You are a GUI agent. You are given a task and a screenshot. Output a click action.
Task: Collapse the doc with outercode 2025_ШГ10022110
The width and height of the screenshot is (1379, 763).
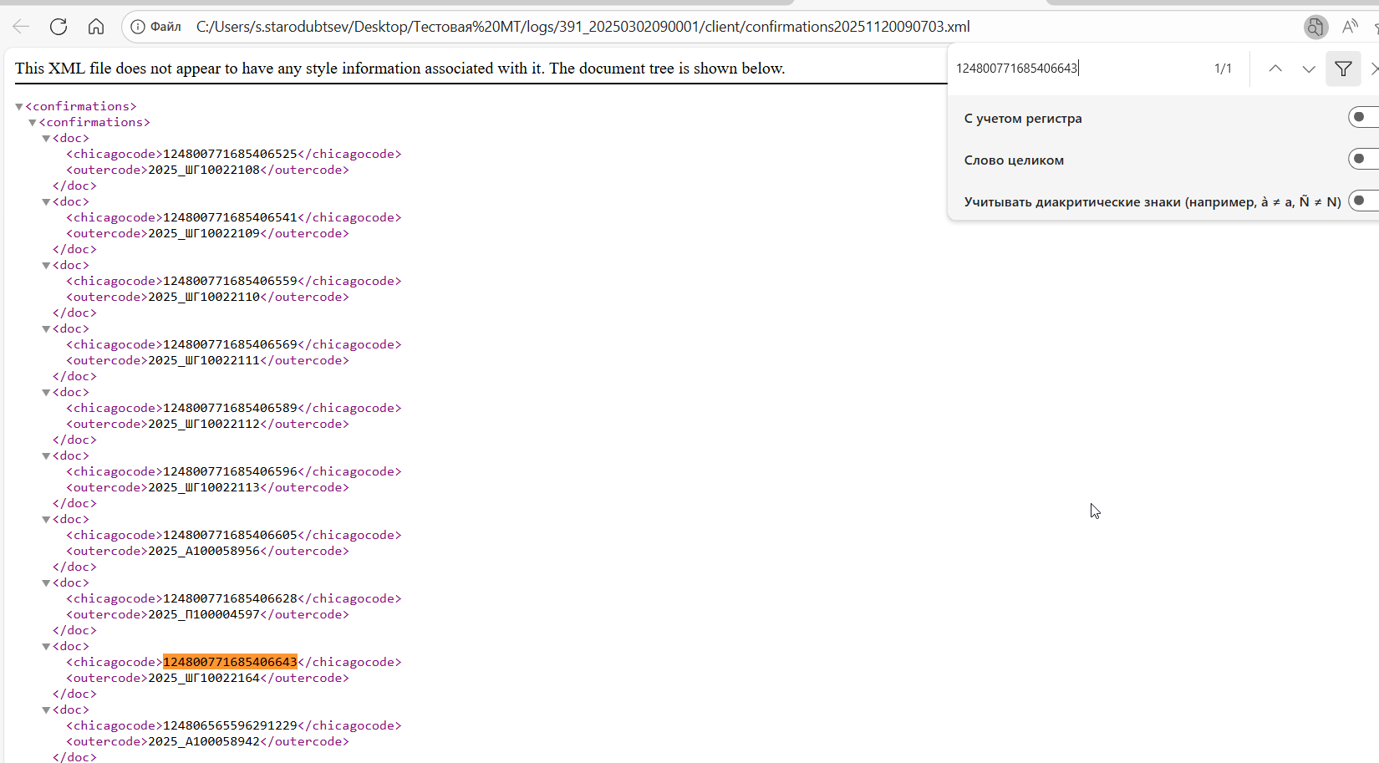[x=46, y=266]
